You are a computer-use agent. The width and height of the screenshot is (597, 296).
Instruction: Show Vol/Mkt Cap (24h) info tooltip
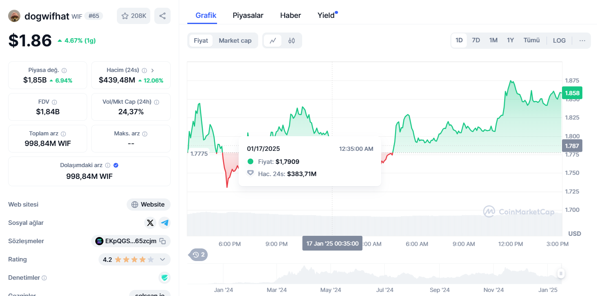point(156,102)
